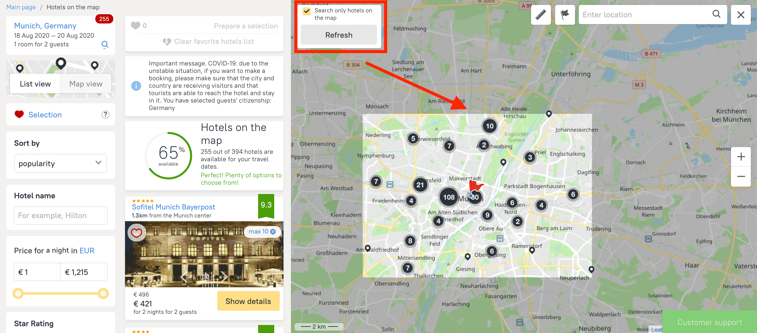757x333 pixels.
Task: Open the Selection help question mark
Action: coord(106,115)
